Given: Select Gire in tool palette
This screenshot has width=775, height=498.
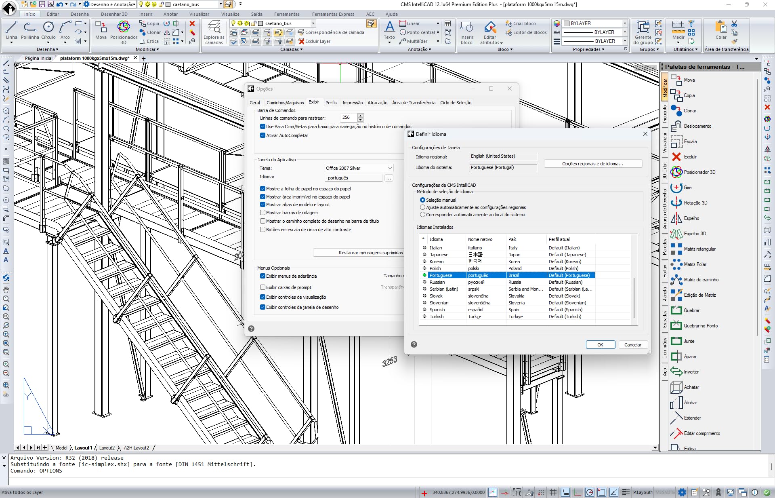Looking at the screenshot, I should click(x=681, y=188).
